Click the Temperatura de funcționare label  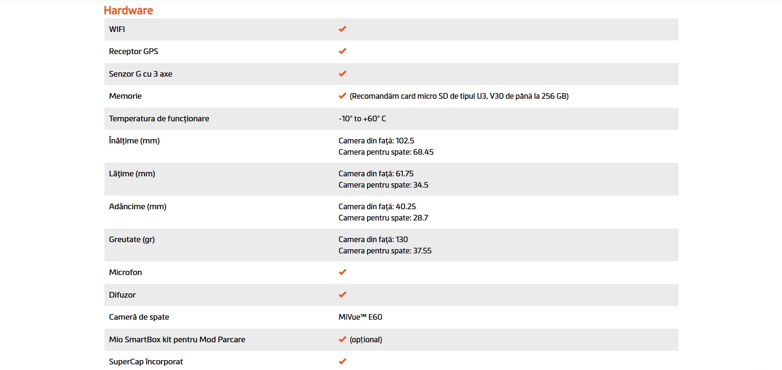point(159,118)
